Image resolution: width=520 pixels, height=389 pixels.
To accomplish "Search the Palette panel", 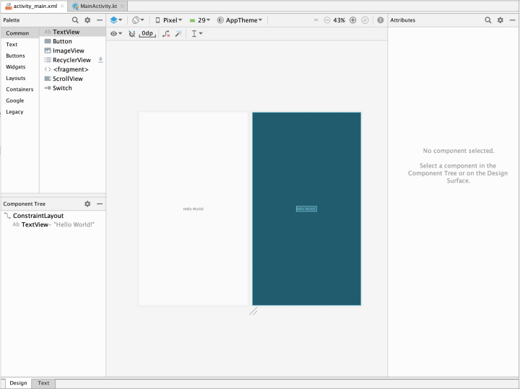I will click(75, 20).
